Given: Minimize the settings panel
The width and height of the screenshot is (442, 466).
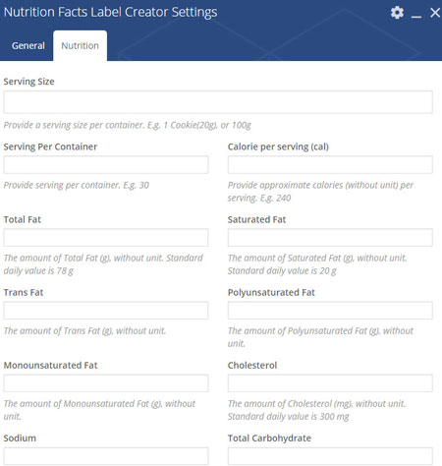Looking at the screenshot, I should [x=416, y=16].
